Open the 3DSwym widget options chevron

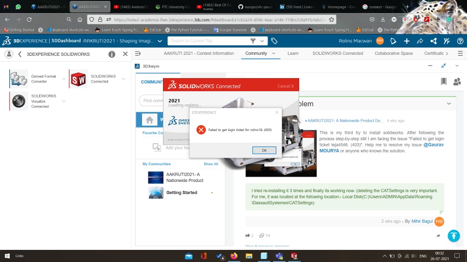(457, 65)
